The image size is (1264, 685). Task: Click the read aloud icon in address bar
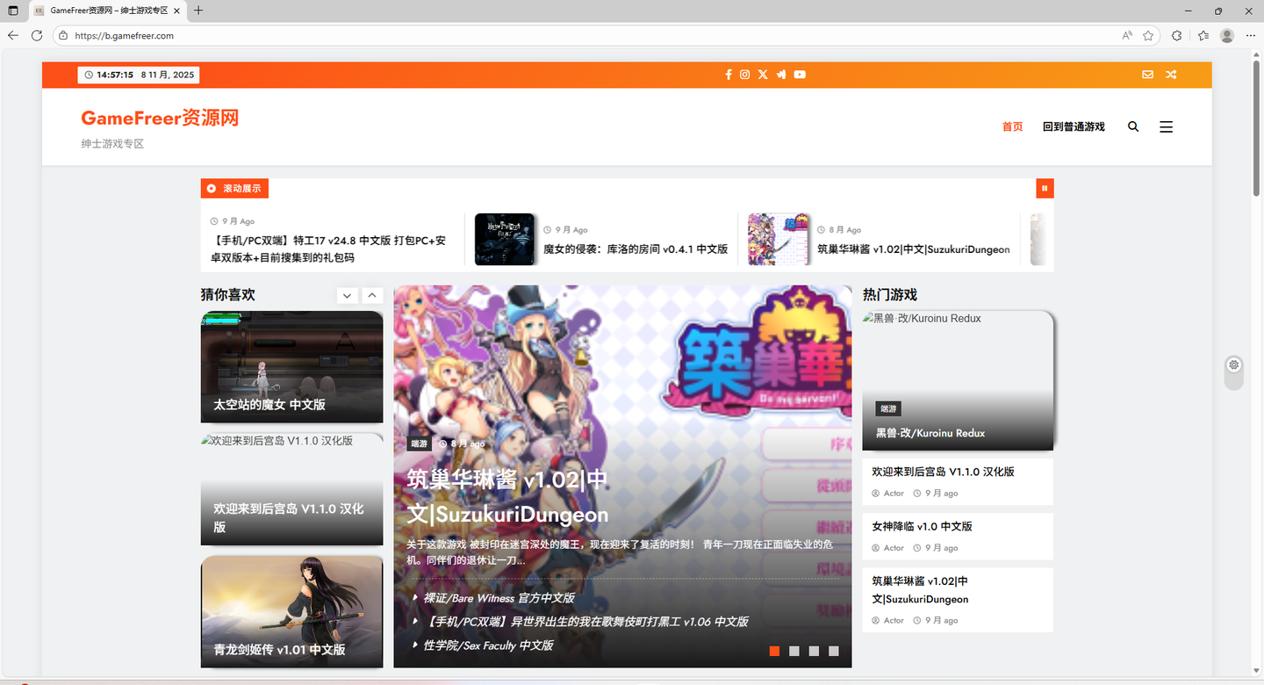(x=1127, y=35)
